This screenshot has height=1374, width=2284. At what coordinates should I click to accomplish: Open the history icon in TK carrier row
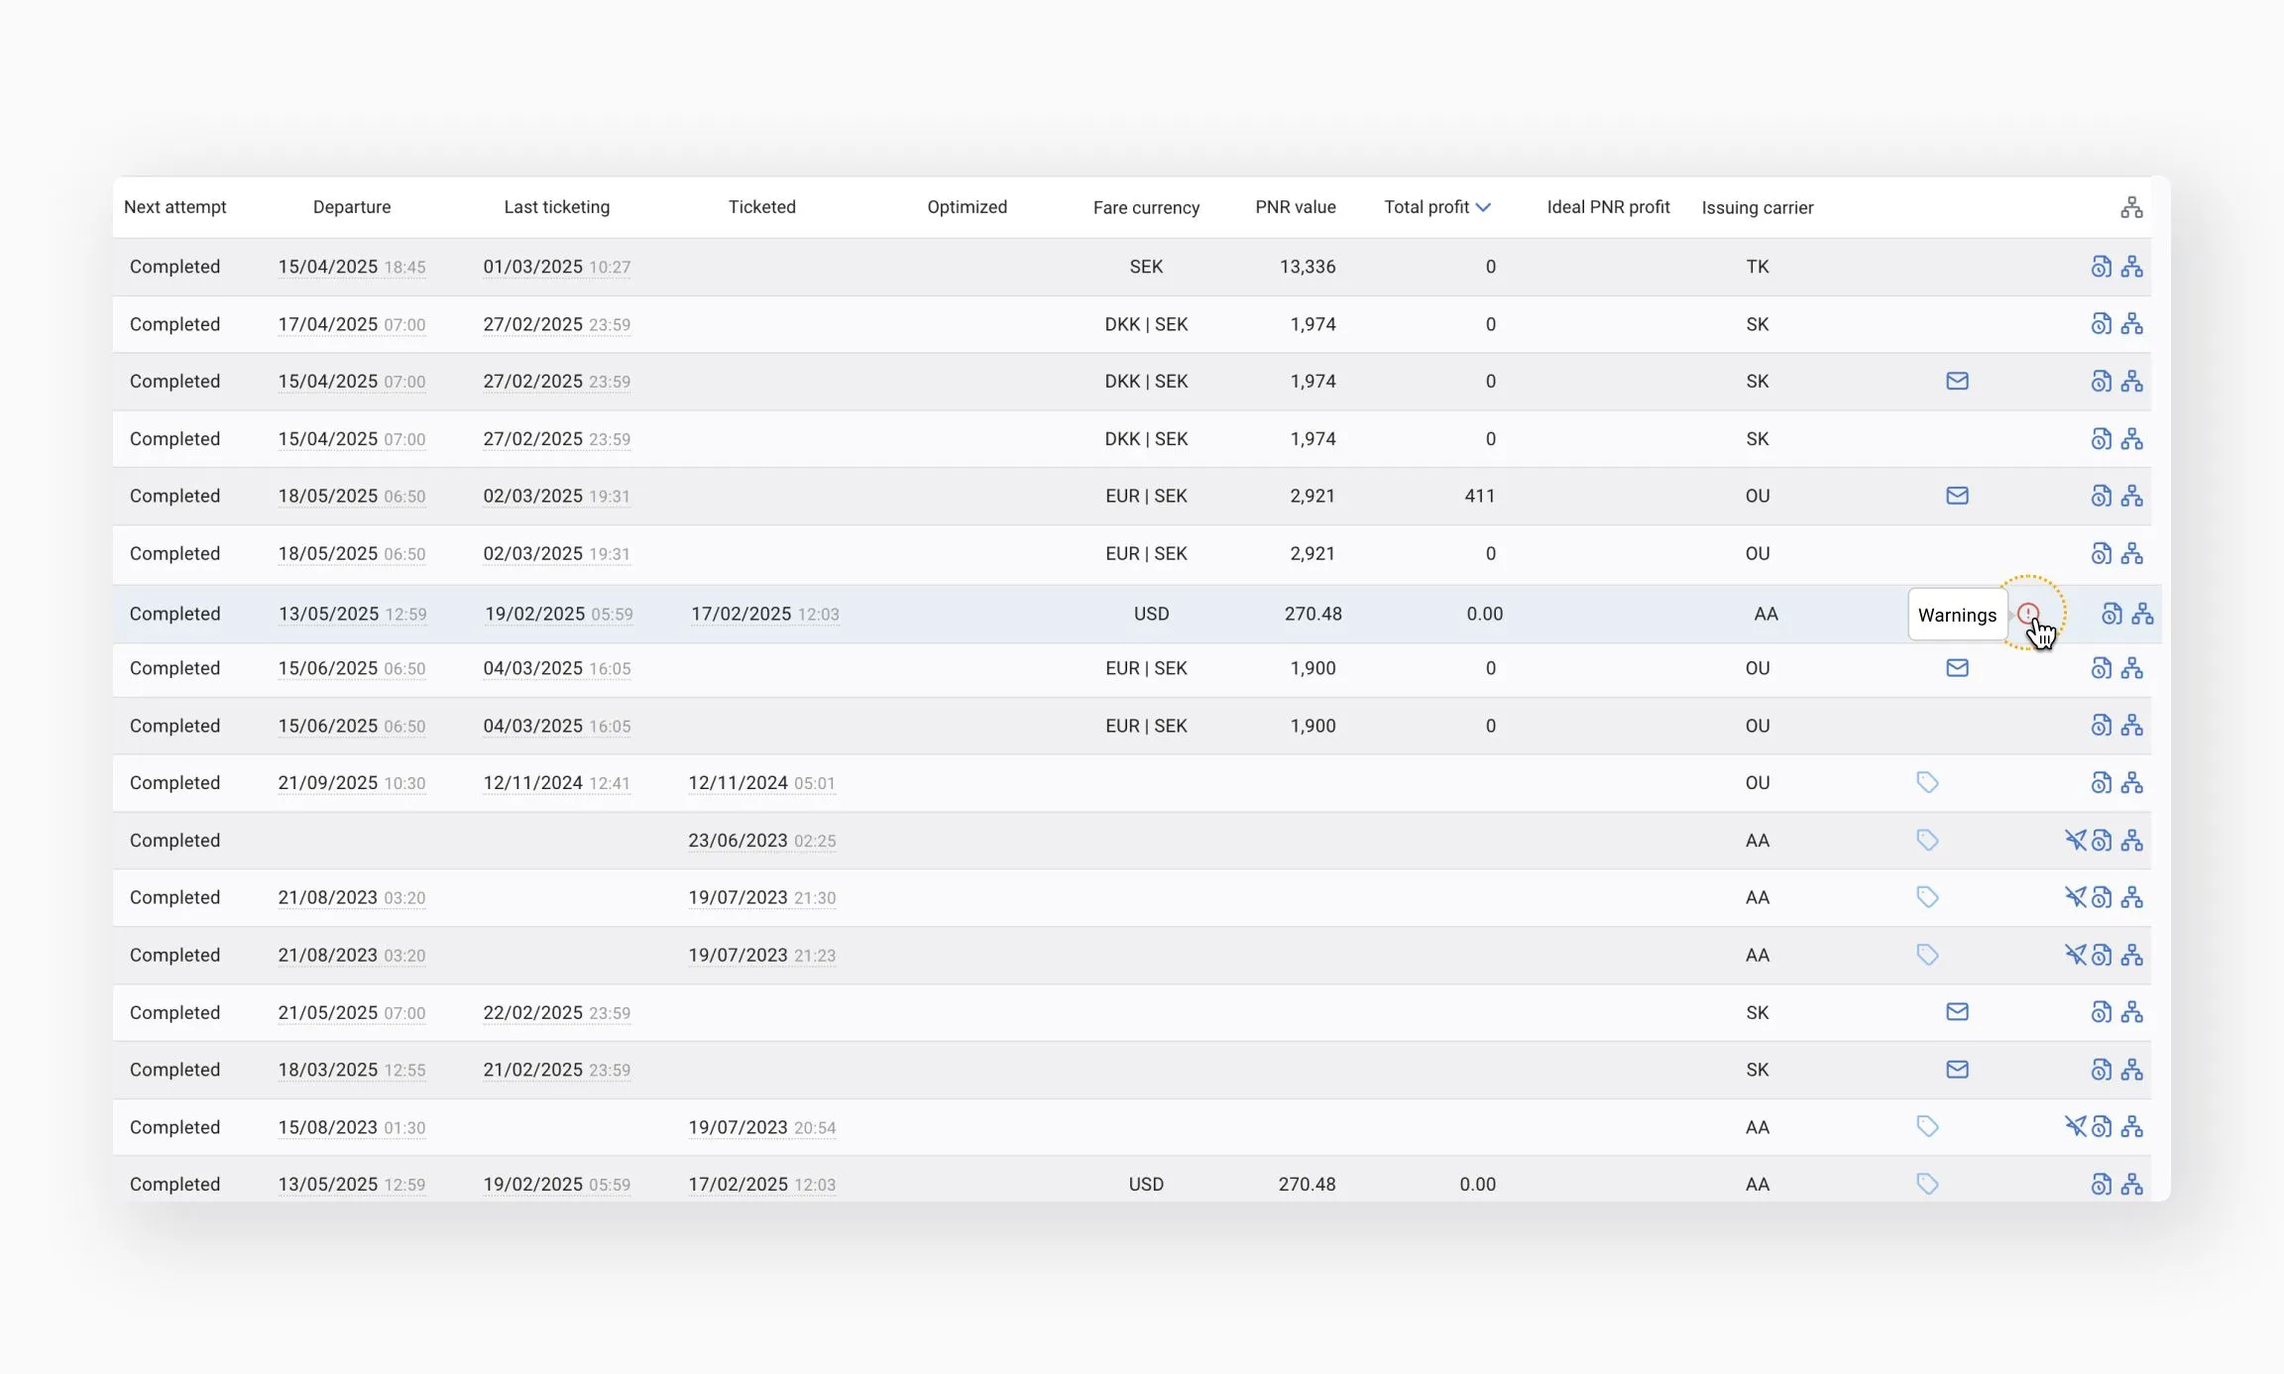coord(2101,267)
